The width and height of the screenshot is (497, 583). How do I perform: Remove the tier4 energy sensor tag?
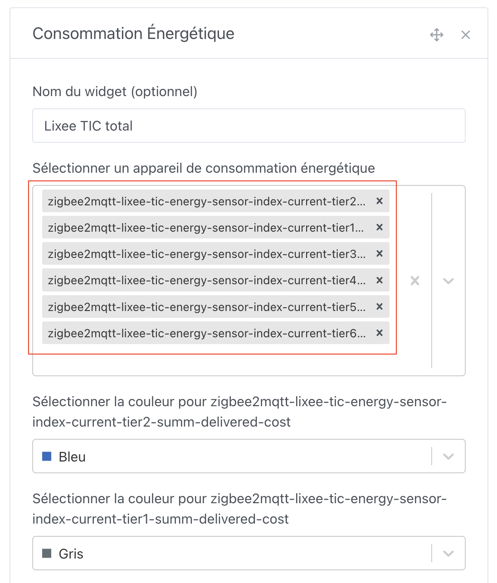(380, 280)
